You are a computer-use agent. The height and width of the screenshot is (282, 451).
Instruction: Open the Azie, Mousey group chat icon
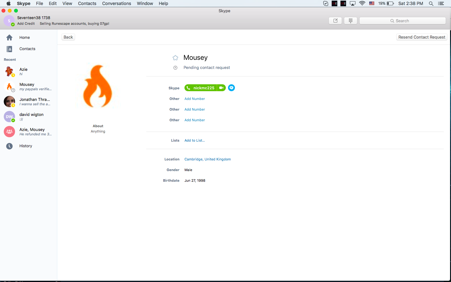pyautogui.click(x=9, y=132)
